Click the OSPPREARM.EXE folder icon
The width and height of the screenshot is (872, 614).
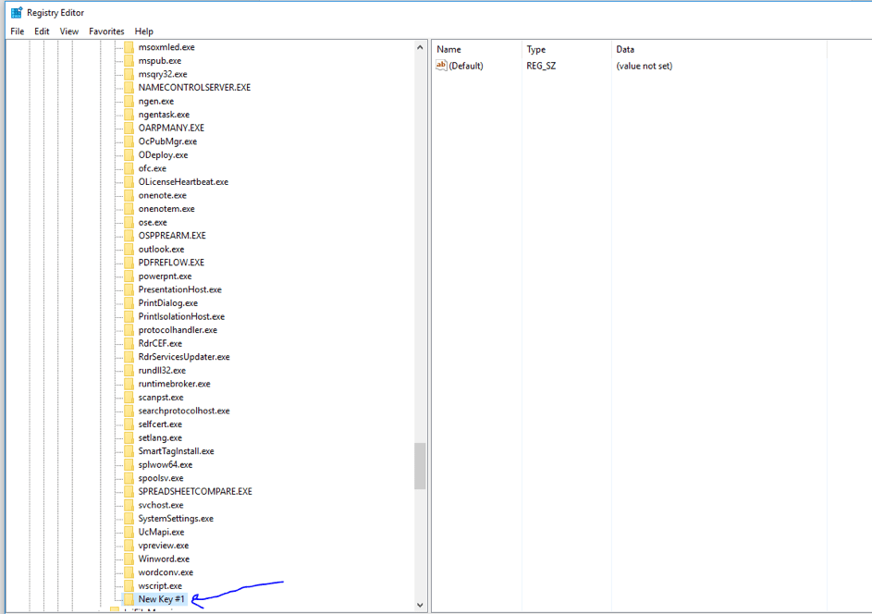point(129,236)
